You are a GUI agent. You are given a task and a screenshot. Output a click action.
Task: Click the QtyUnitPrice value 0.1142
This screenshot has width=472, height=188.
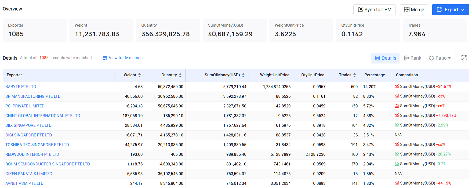click(x=352, y=34)
